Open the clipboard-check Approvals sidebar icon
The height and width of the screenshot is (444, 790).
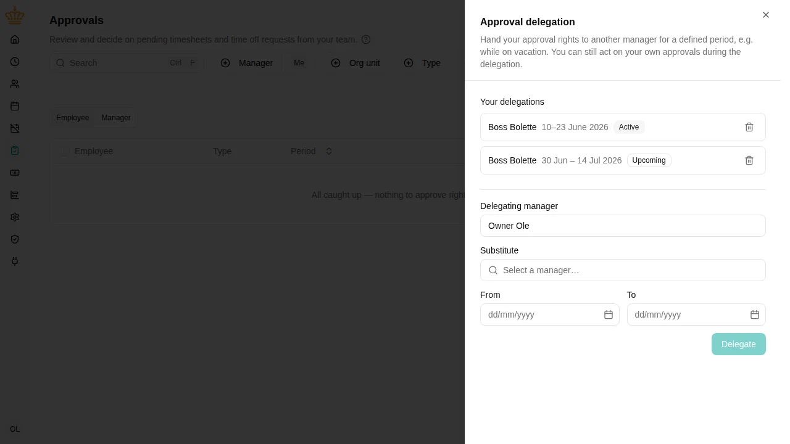15,150
